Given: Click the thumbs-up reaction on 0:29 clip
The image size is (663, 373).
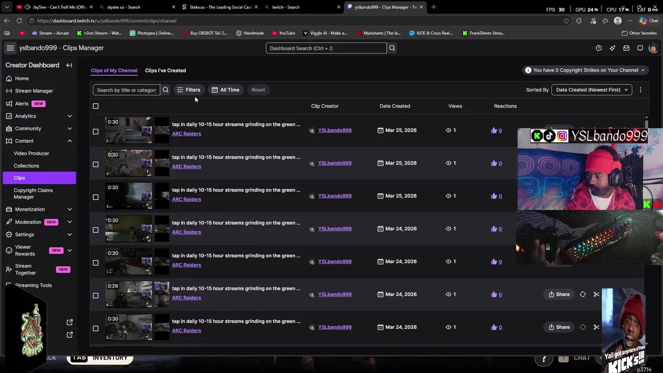Looking at the screenshot, I should tap(494, 294).
